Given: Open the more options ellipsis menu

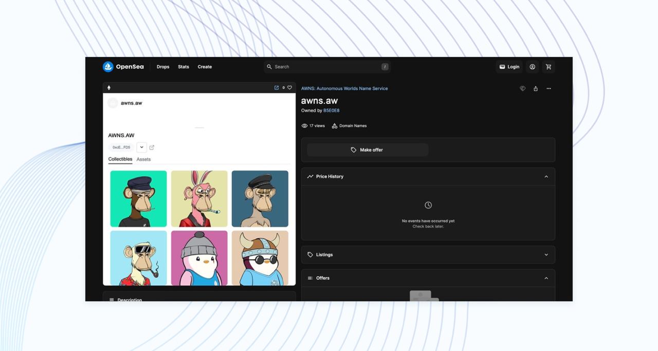Looking at the screenshot, I should coord(549,88).
